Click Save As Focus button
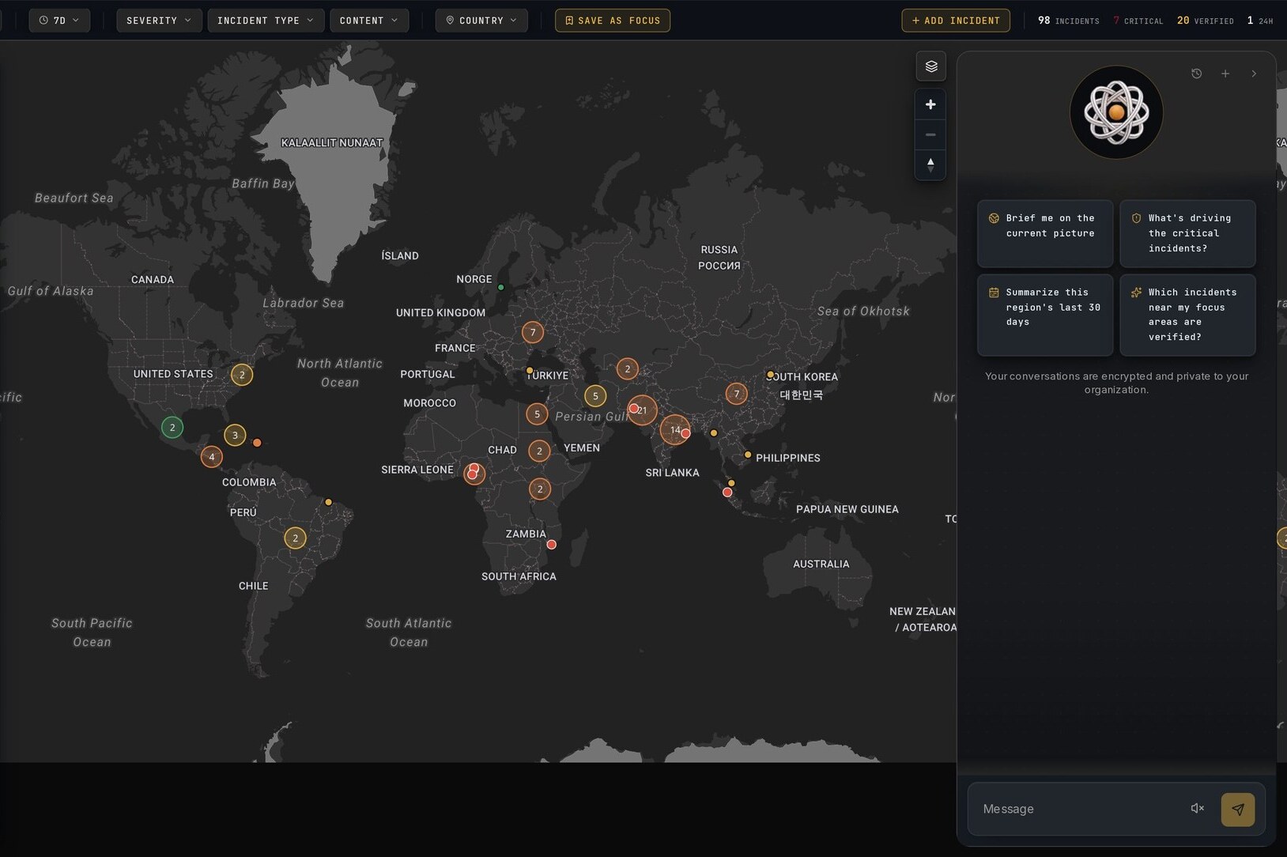Screen dimensions: 1287x857 pos(613,21)
